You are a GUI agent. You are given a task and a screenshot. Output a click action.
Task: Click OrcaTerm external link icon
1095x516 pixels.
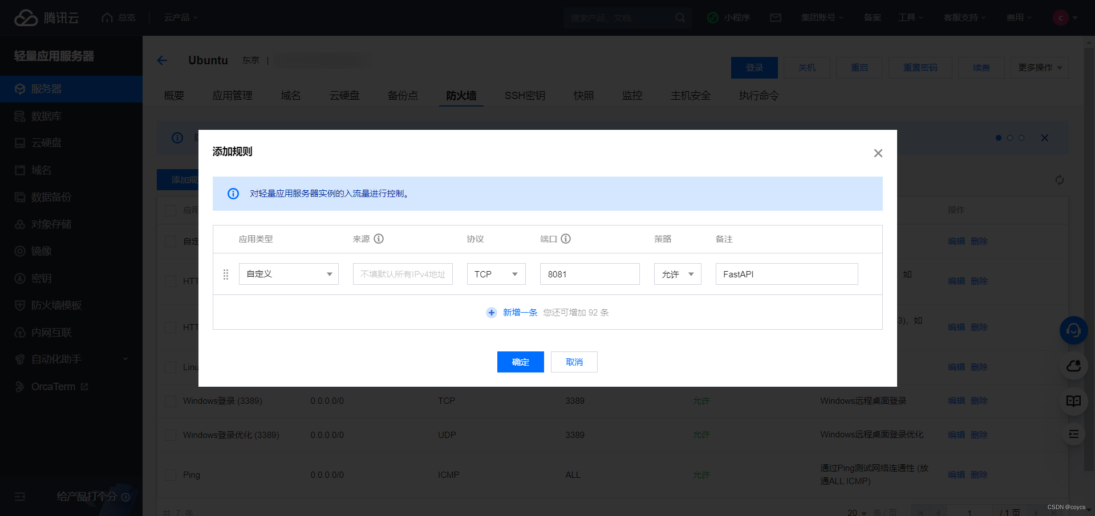click(x=84, y=387)
